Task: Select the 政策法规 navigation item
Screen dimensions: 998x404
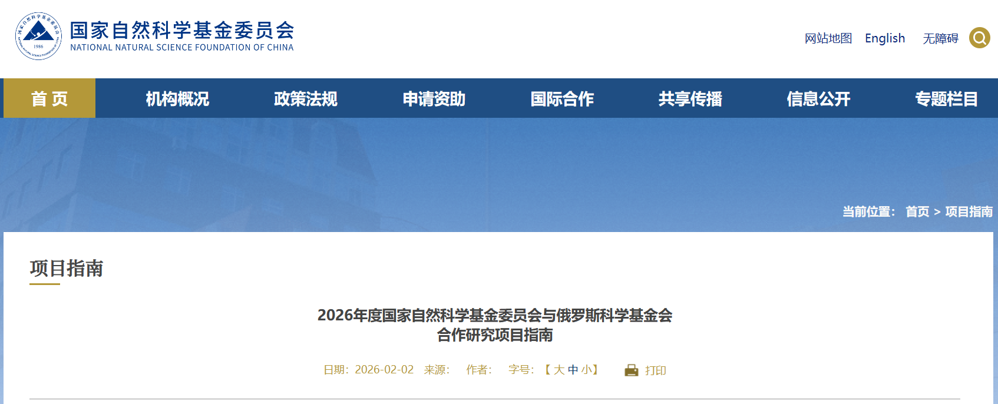Action: pyautogui.click(x=306, y=99)
